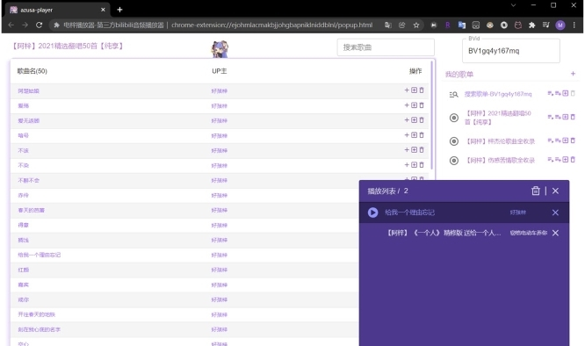Viewport: 585px width, 346px height.
Task: Play the 搜索歌单-BV1gq4y167mq playlist
Action: point(550,93)
